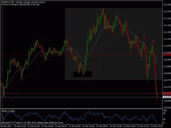Click the 111.315 price scale value

(167, 19)
